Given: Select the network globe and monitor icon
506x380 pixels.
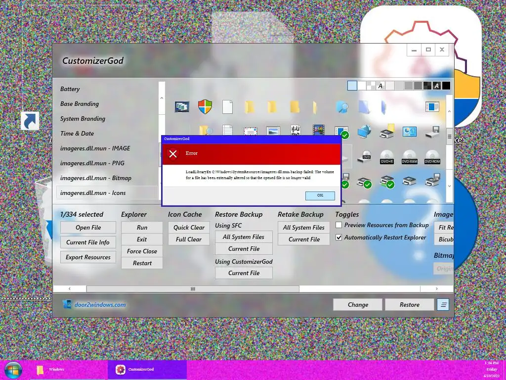Looking at the screenshot, I should [x=364, y=132].
